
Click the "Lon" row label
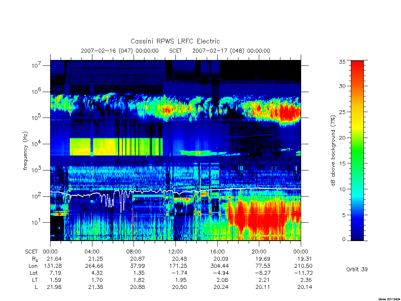[x=33, y=266]
